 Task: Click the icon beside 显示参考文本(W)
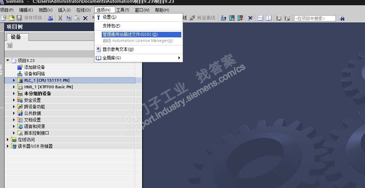99,49
